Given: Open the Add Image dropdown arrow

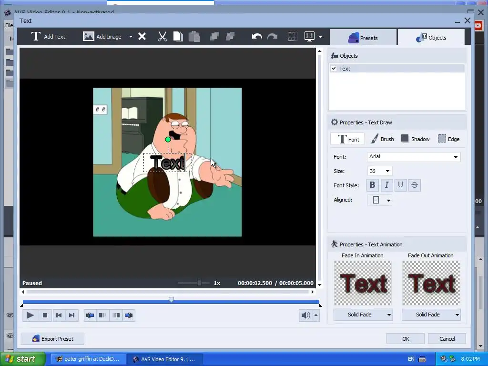Looking at the screenshot, I should click(x=131, y=37).
